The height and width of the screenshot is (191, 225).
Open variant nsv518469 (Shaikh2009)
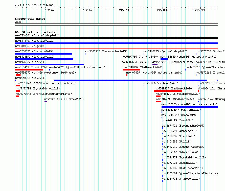coord(32,67)
